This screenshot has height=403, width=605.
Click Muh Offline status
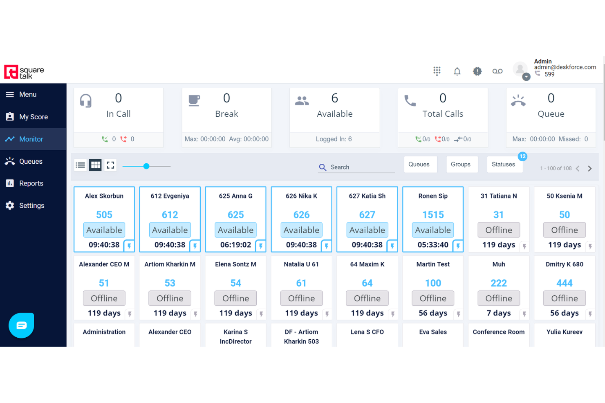(x=499, y=298)
